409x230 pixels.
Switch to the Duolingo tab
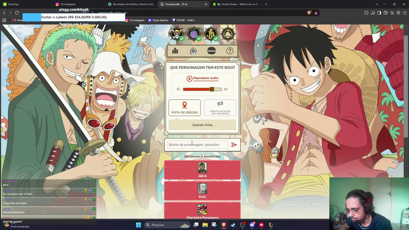click(27, 4)
